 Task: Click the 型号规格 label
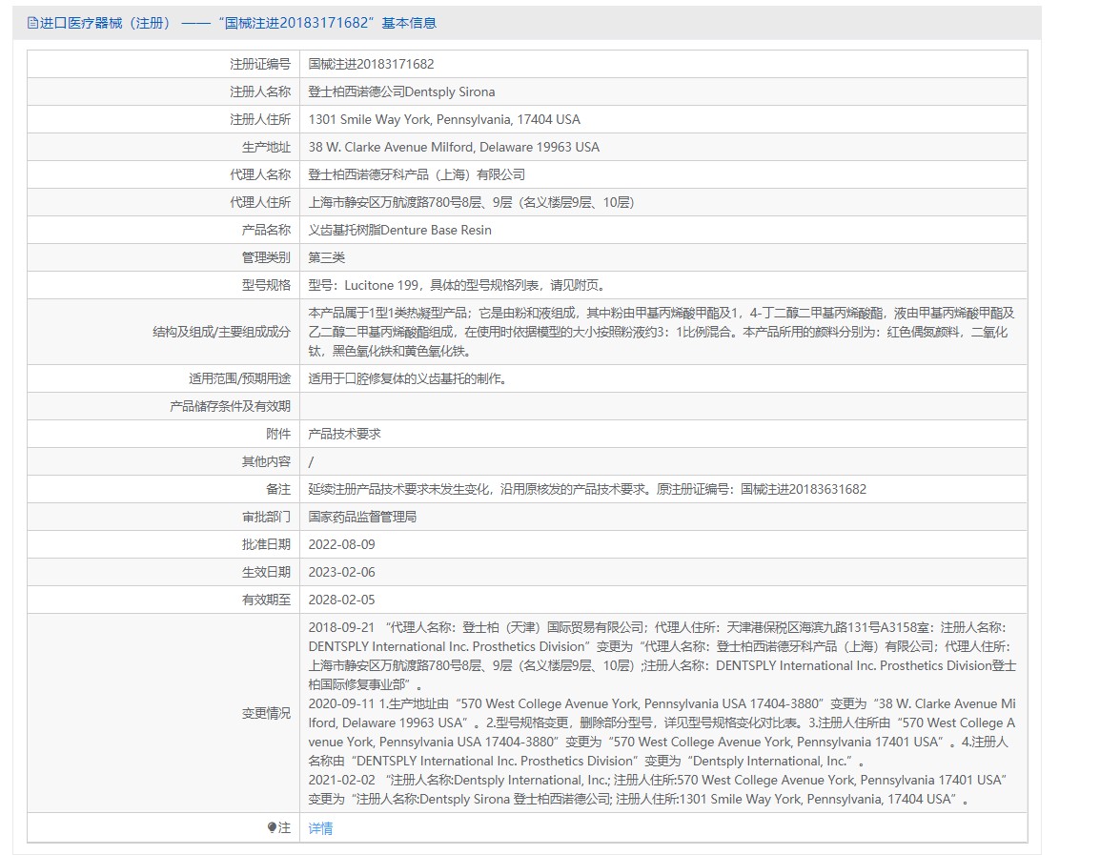pos(266,285)
